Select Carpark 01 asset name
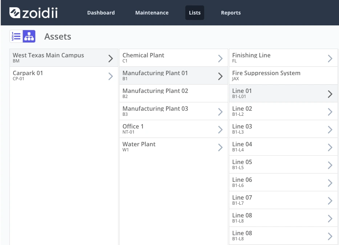The width and height of the screenshot is (339, 245). [x=28, y=73]
